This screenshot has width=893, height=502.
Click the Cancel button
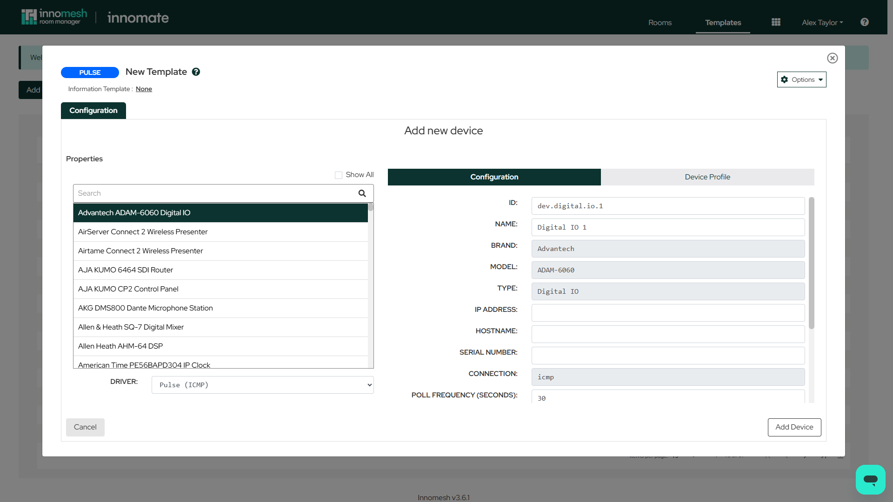[x=85, y=427]
